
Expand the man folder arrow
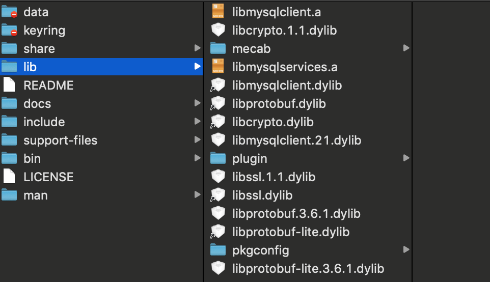pyautogui.click(x=197, y=195)
